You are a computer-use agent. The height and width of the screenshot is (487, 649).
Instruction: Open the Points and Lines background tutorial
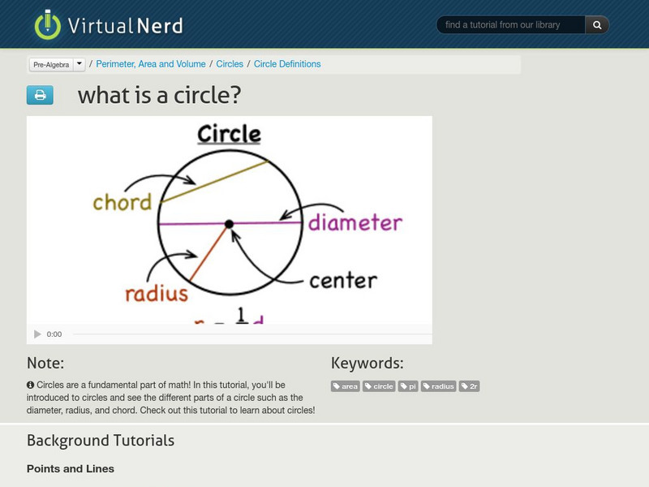coord(71,469)
